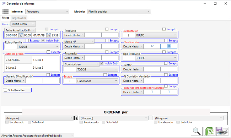Image resolution: width=231 pixels, height=138 pixels.
Task: Check Excepto for Rubro-Familia
Action: [27, 40]
